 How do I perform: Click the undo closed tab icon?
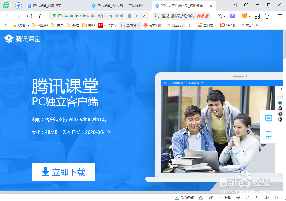267,16
